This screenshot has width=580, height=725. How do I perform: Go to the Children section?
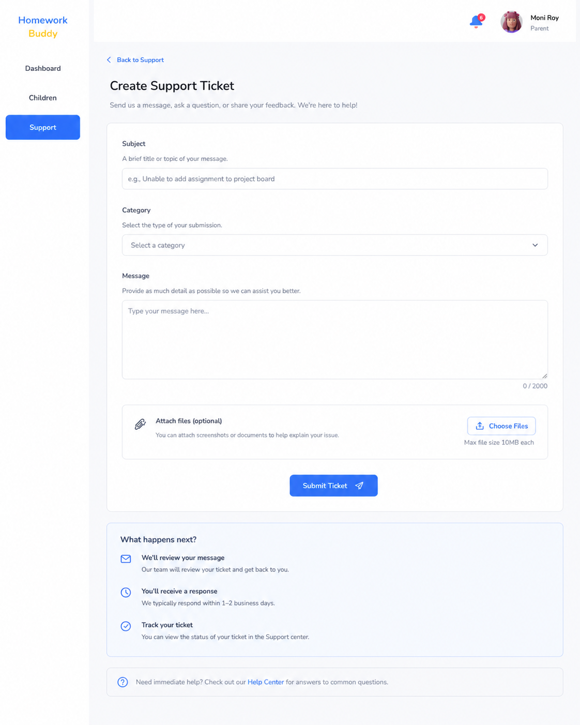[43, 98]
